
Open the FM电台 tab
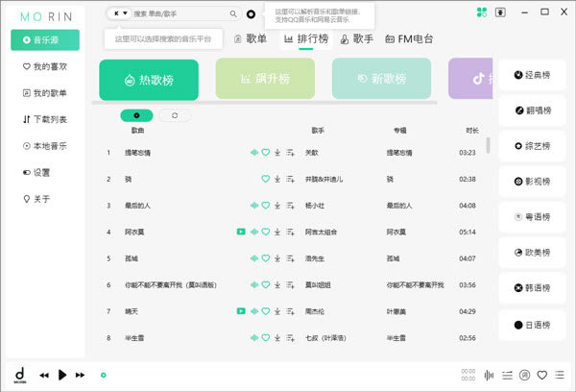pos(408,39)
